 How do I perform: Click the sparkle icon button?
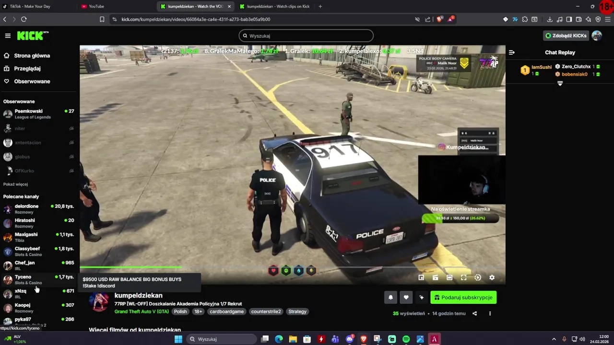click(x=421, y=298)
